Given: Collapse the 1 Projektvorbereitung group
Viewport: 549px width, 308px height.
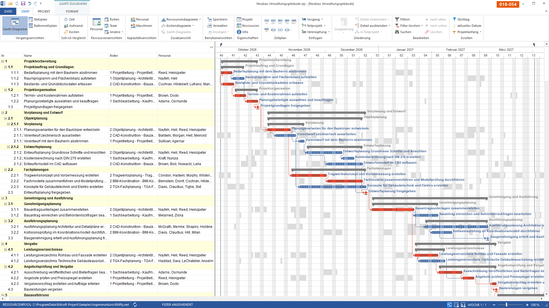Looking at the screenshot, I should (3, 61).
